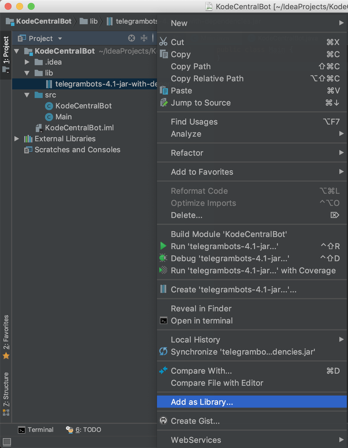Choose Copy Relative Path

click(x=252, y=78)
